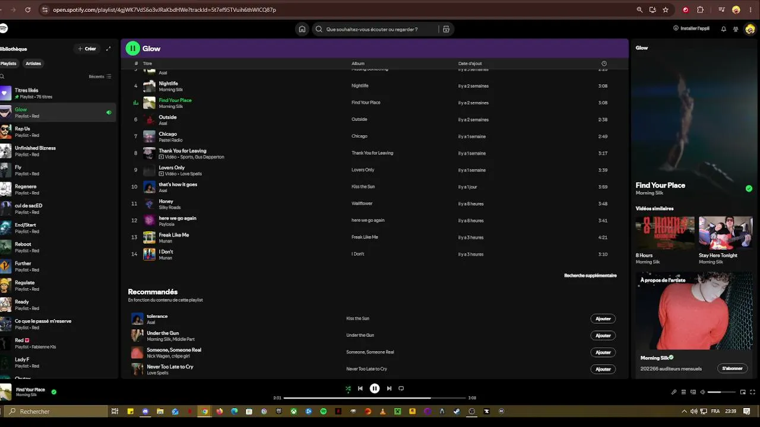This screenshot has width=760, height=427.
Task: Open the browser zoom magnifier icon
Action: (x=639, y=9)
